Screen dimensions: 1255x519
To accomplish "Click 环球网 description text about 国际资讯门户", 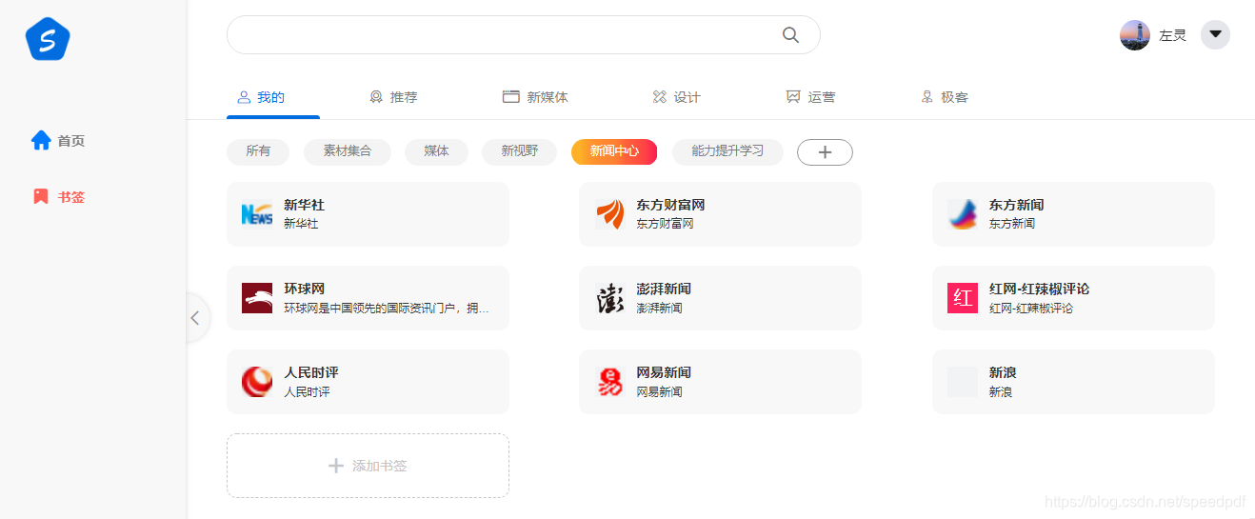I will point(387,309).
